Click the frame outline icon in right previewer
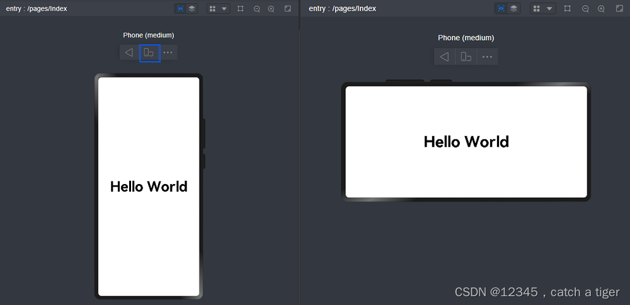630x305 pixels. (568, 8)
